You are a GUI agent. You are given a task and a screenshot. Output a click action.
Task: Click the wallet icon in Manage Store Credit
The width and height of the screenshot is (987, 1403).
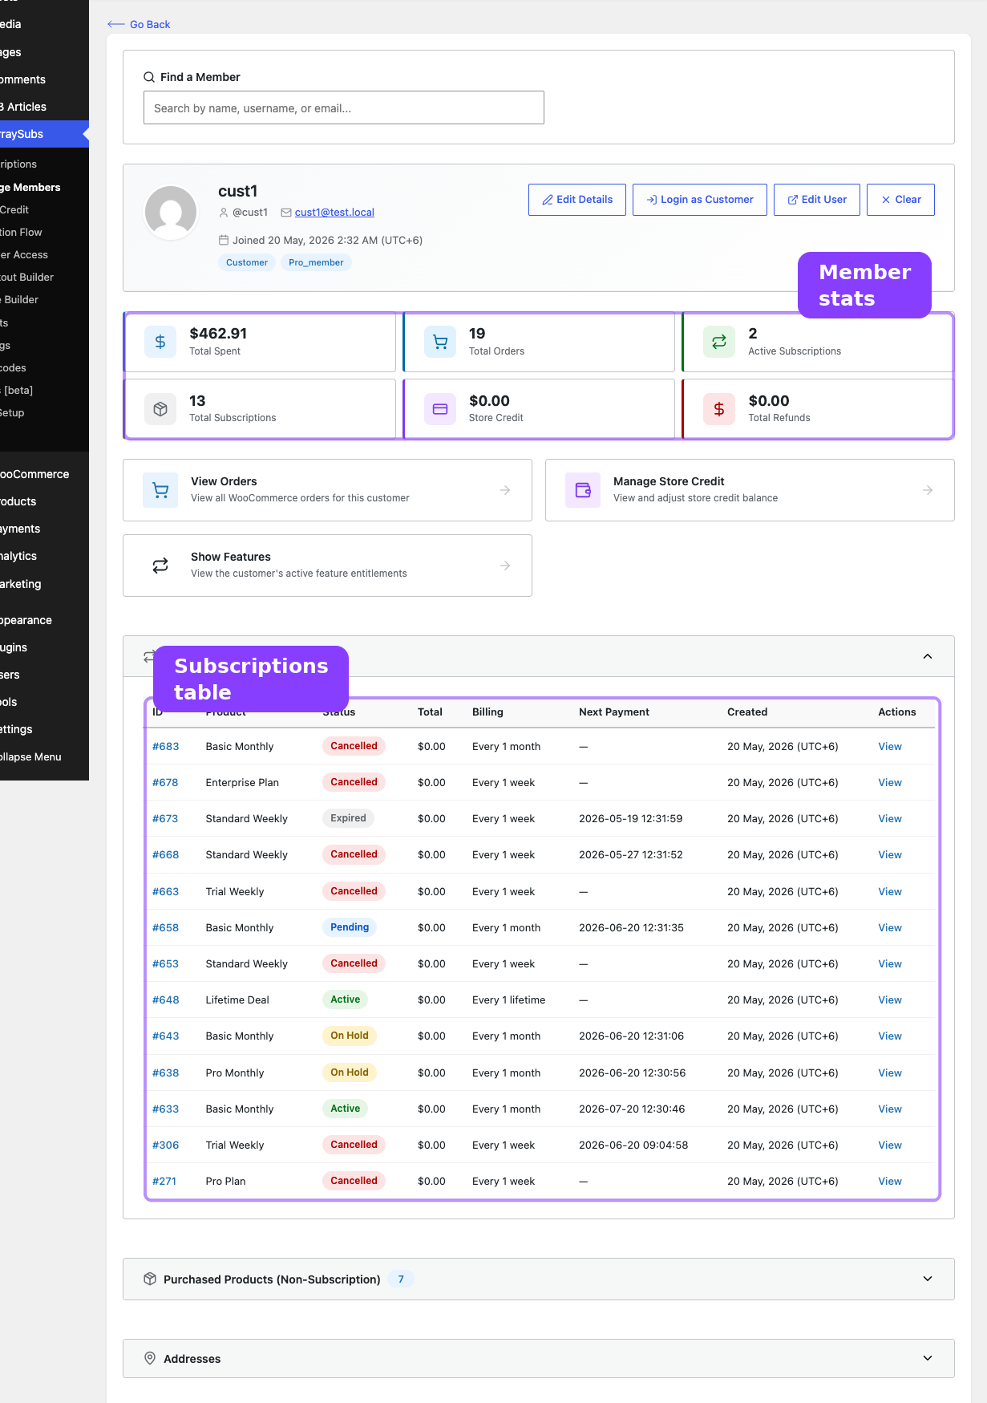pos(583,490)
